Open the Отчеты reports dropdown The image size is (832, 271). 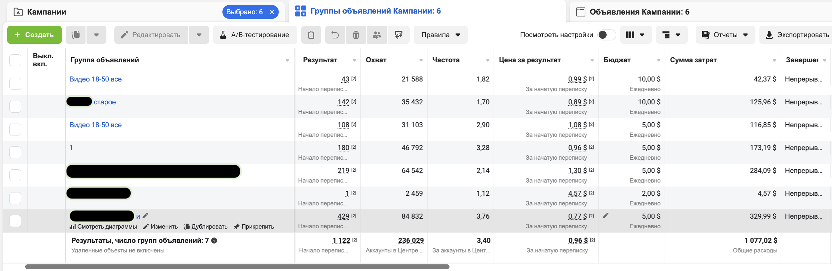tap(725, 35)
